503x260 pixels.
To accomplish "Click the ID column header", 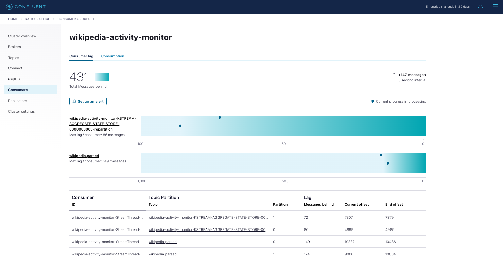I will click(73, 204).
